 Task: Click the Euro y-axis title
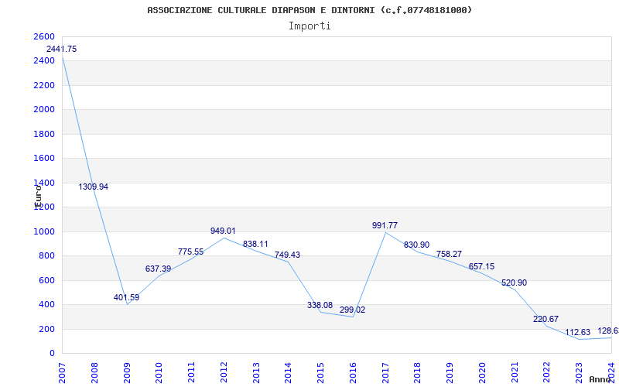38,197
